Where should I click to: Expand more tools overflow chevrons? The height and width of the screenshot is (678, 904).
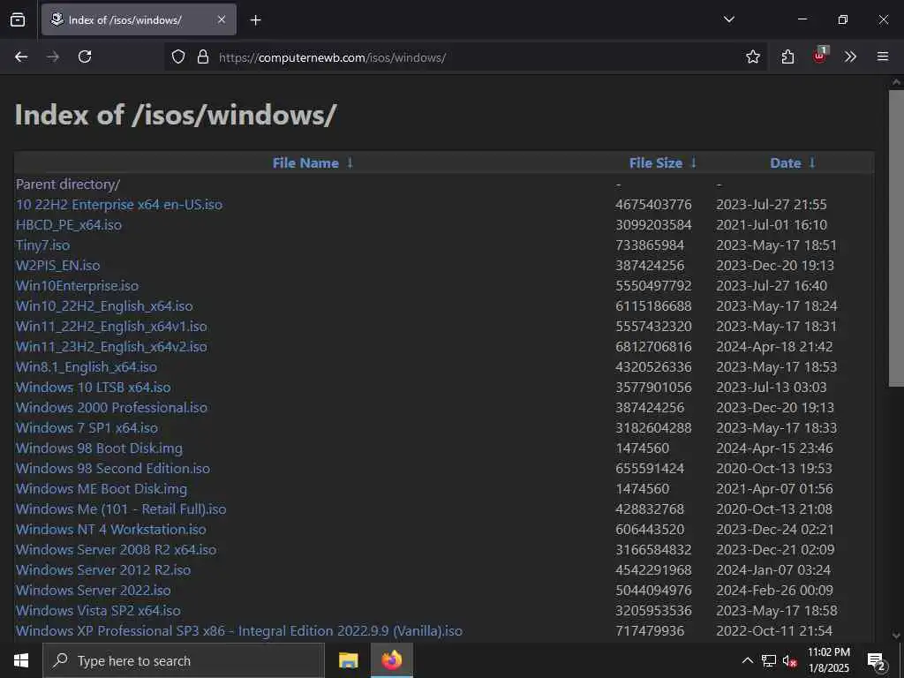point(850,56)
